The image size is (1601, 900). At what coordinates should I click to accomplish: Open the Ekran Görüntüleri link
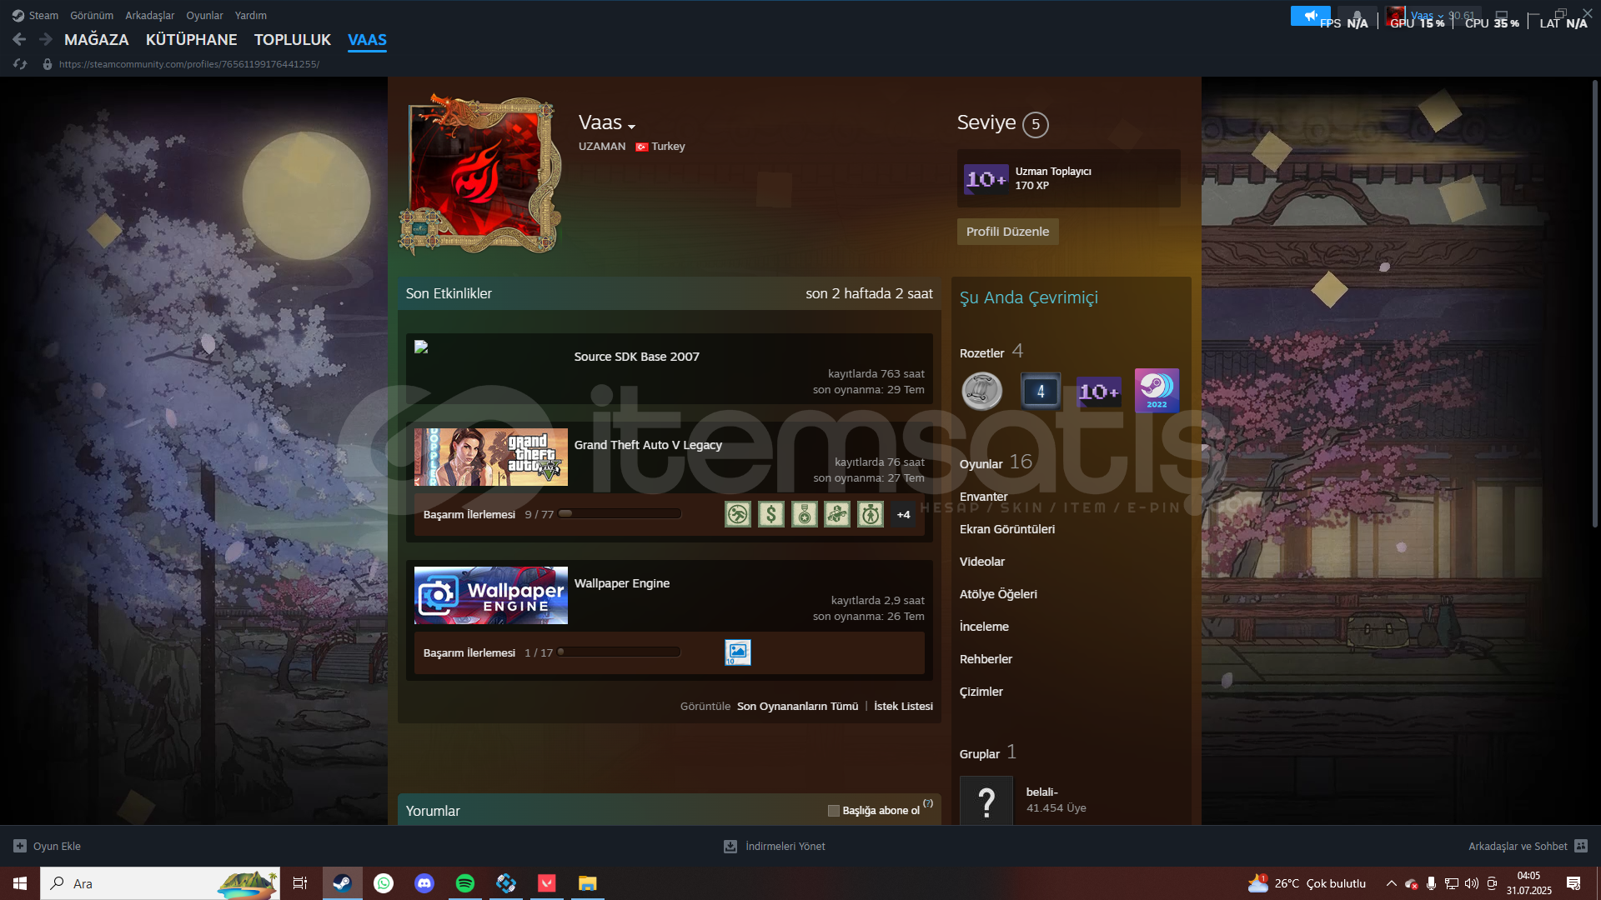tap(1007, 529)
